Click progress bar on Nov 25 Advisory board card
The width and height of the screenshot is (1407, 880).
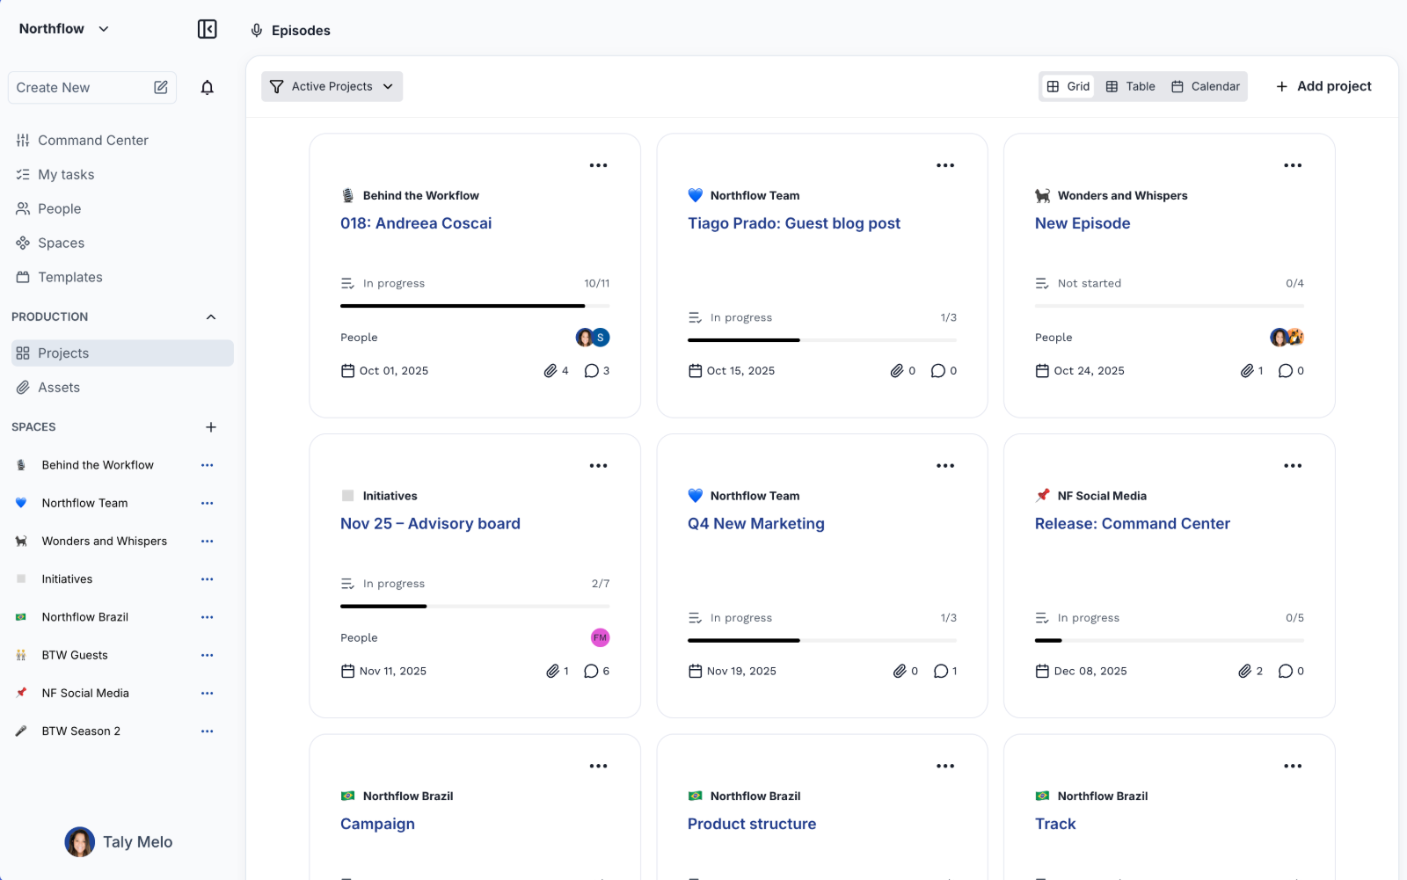(475, 607)
